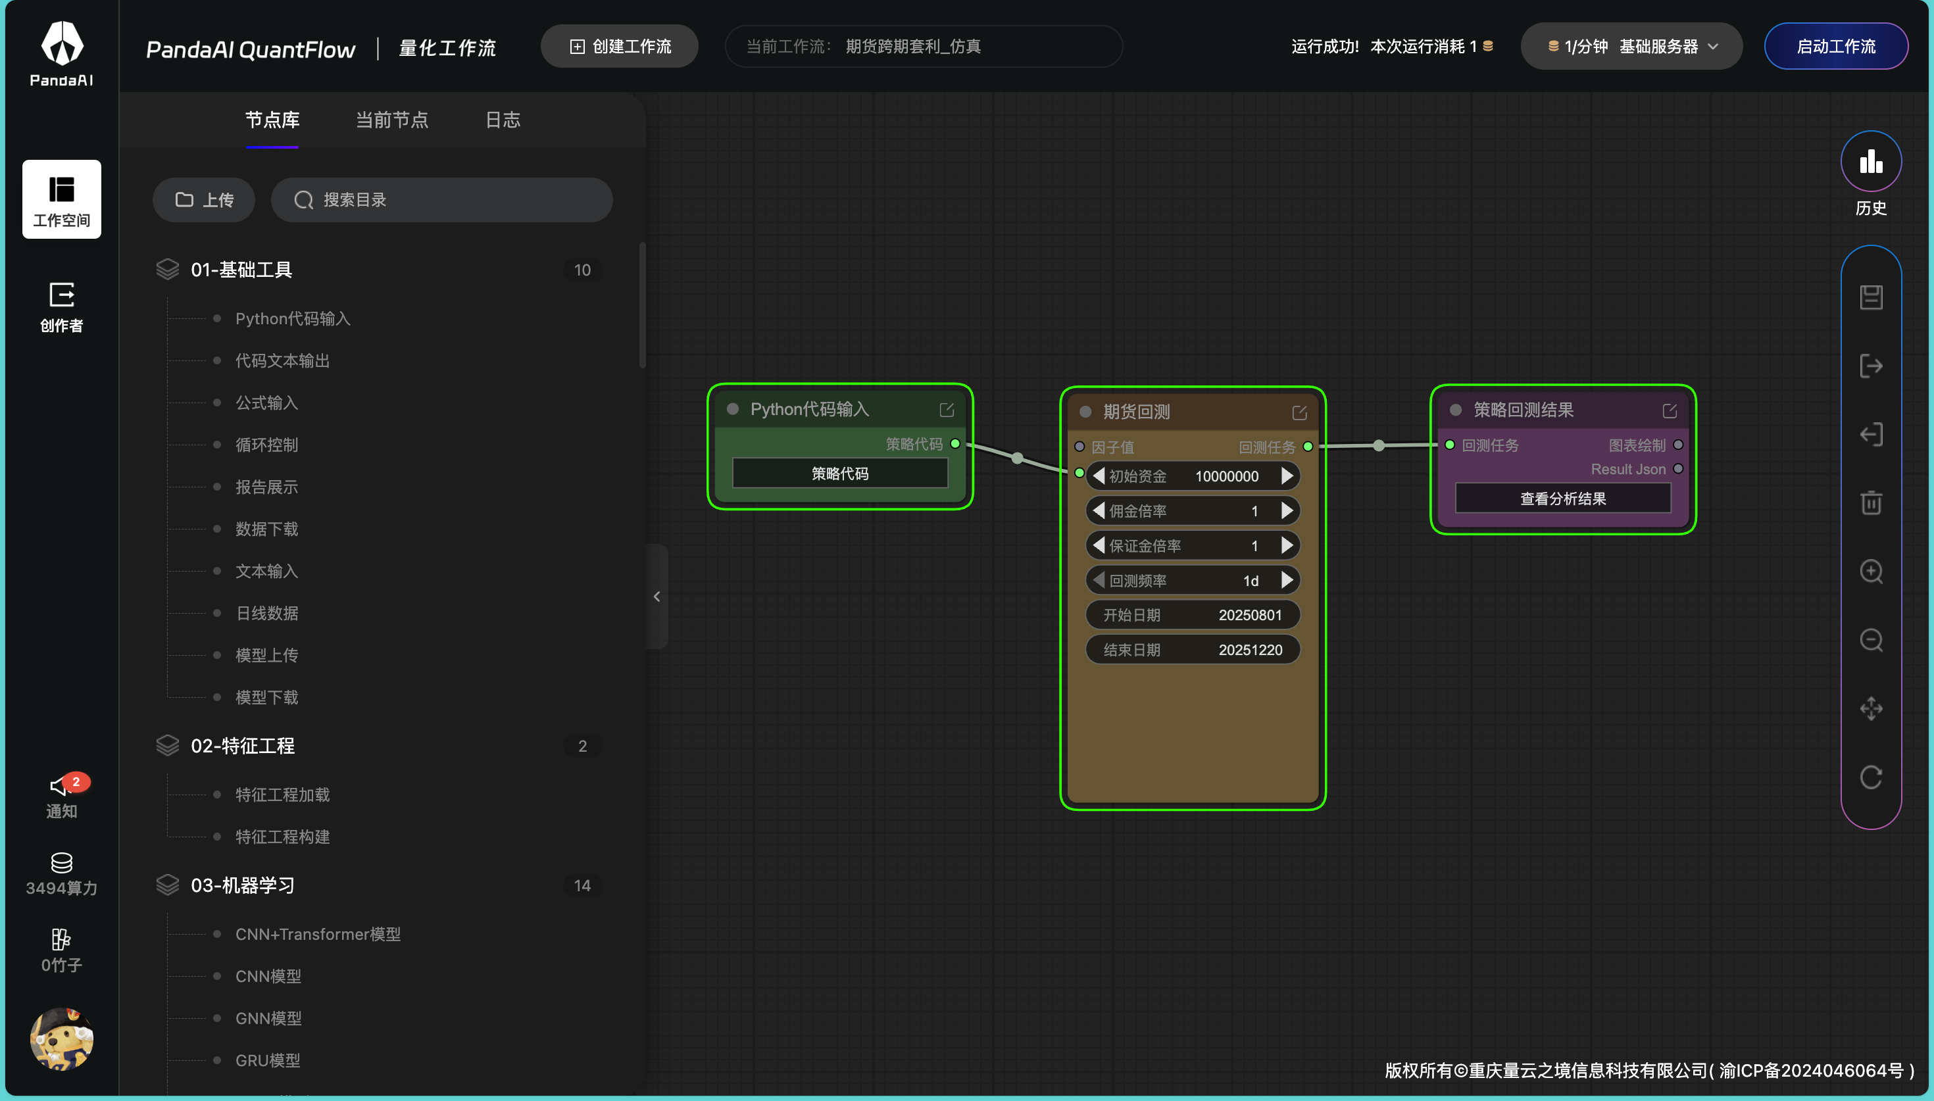The height and width of the screenshot is (1101, 1934).
Task: Open the 通知 notifications megaphone icon
Action: tap(61, 796)
